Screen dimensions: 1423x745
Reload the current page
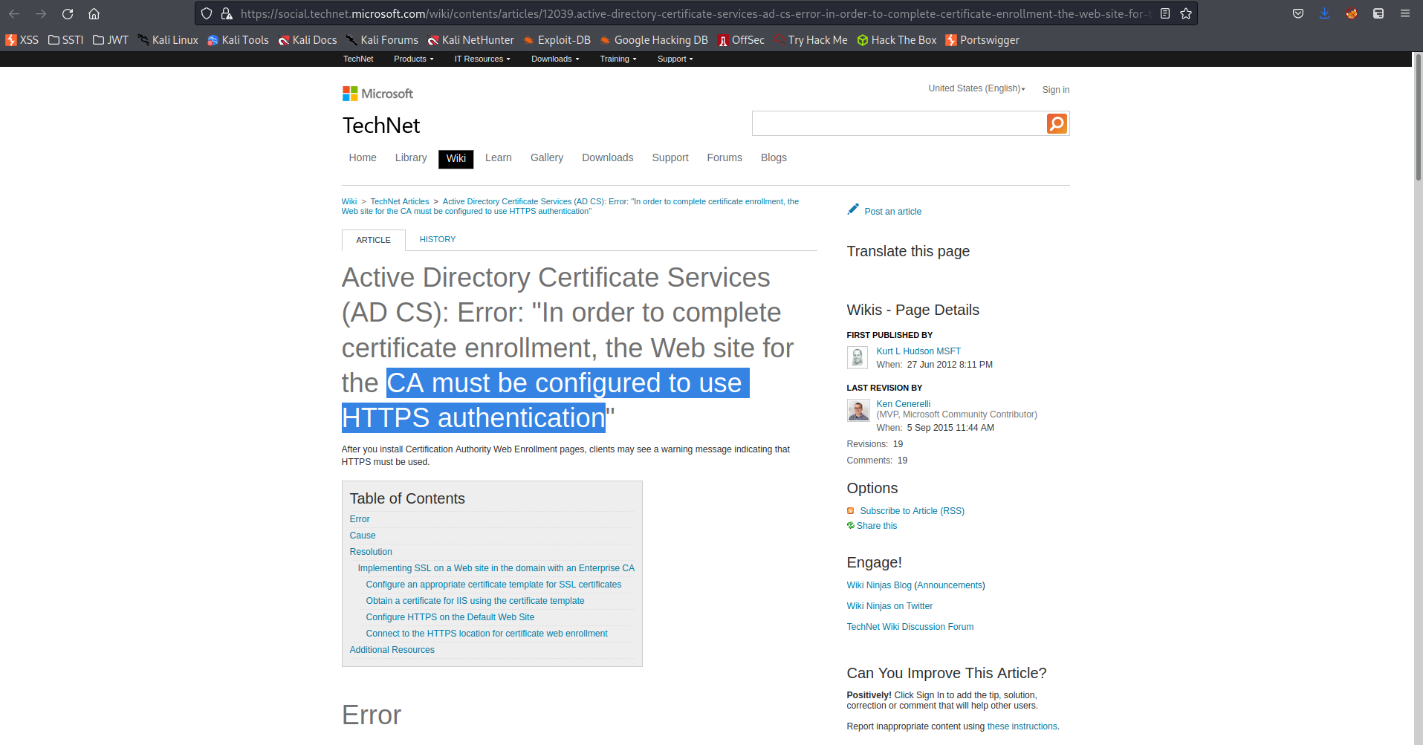(x=68, y=13)
